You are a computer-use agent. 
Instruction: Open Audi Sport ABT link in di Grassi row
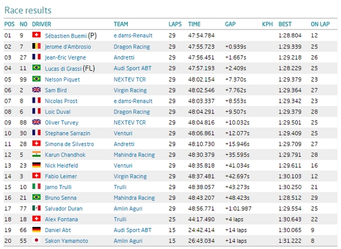tap(132, 69)
